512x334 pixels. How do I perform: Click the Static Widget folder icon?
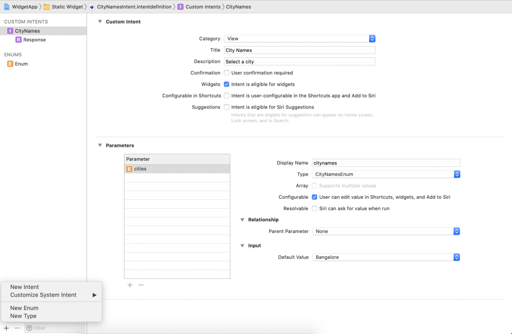point(47,7)
